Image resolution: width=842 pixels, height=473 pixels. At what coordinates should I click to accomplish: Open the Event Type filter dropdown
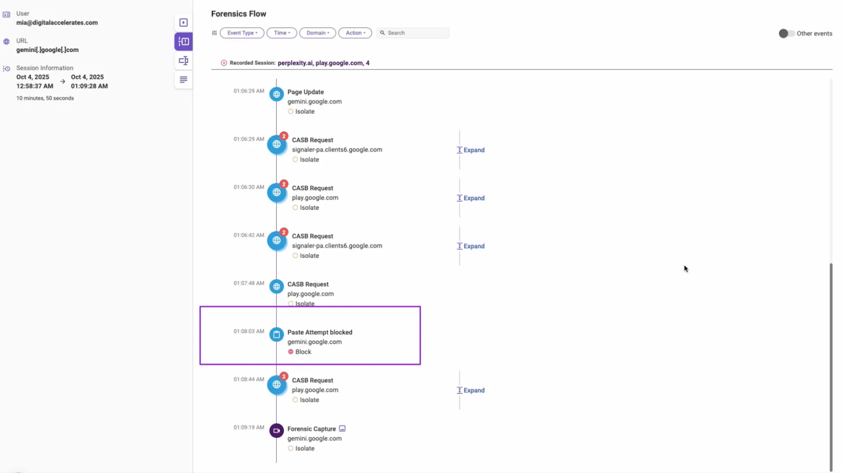tap(242, 32)
